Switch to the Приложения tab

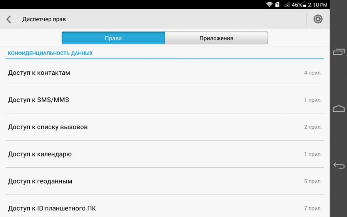tap(216, 38)
